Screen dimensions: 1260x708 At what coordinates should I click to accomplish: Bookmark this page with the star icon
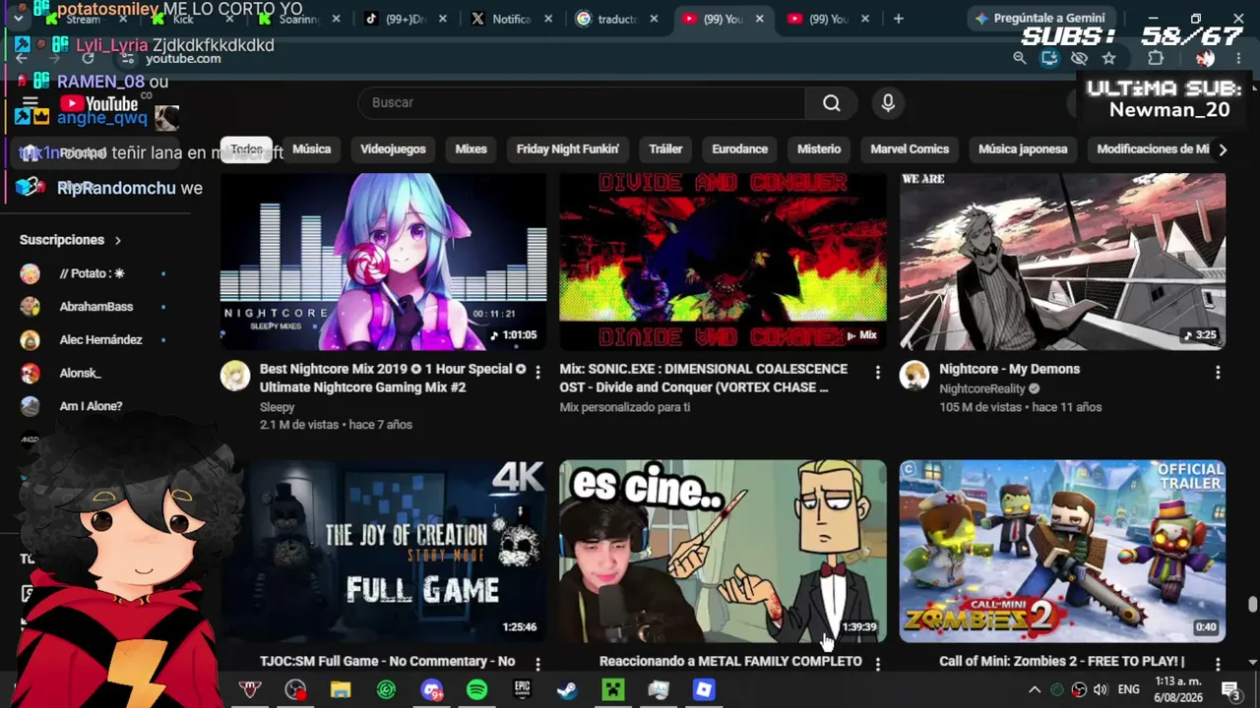tap(1109, 58)
